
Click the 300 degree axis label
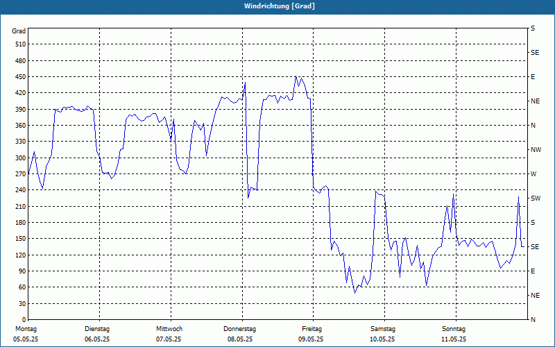(21, 158)
